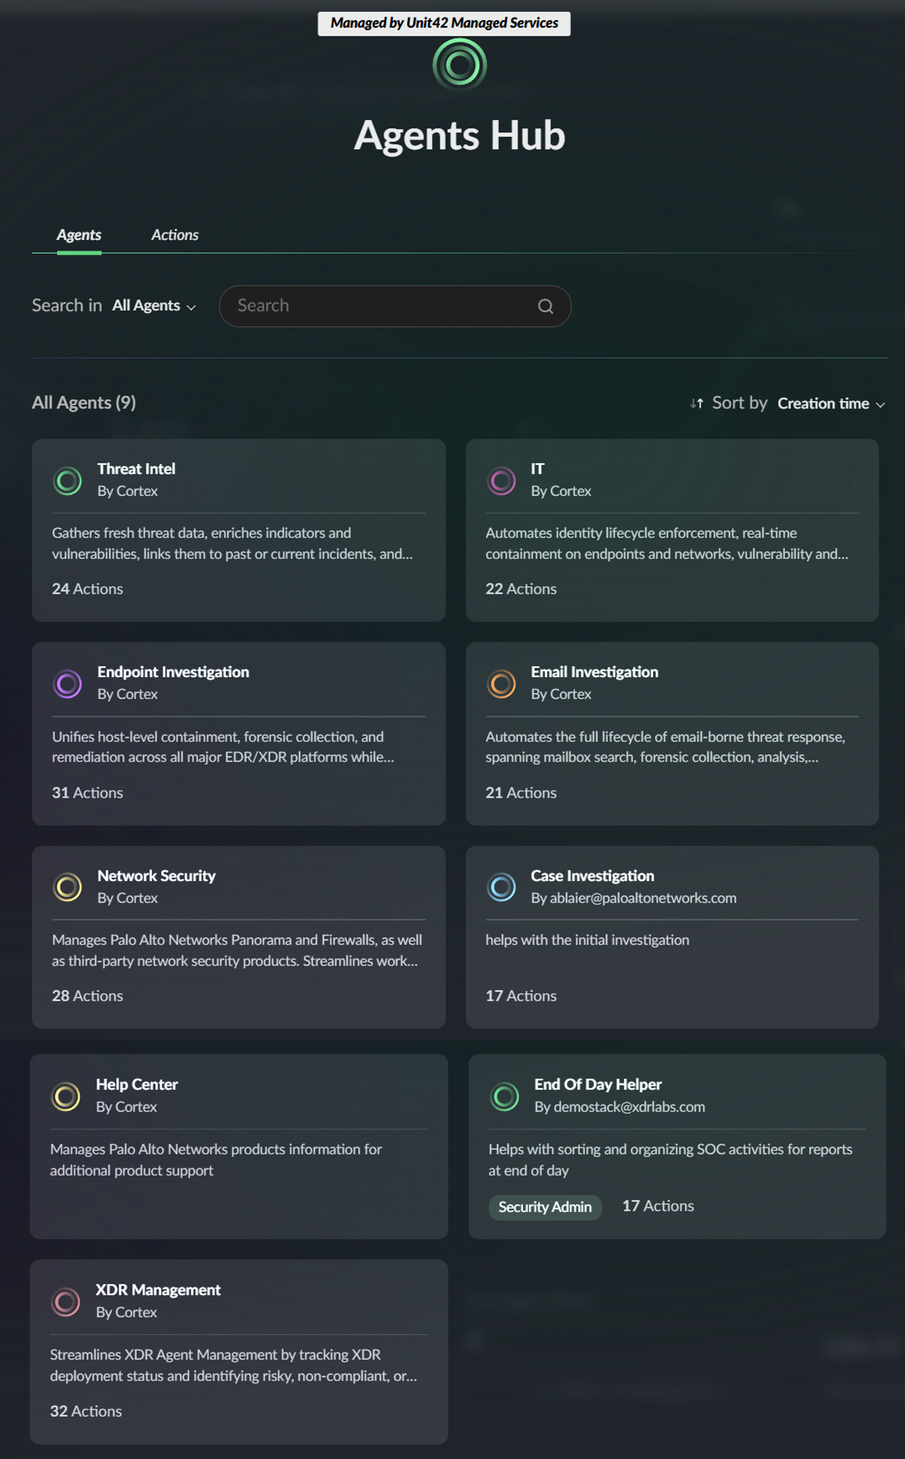Viewport: 905px width, 1459px height.
Task: Click the XDR Management pink ring icon
Action: pyautogui.click(x=65, y=1301)
